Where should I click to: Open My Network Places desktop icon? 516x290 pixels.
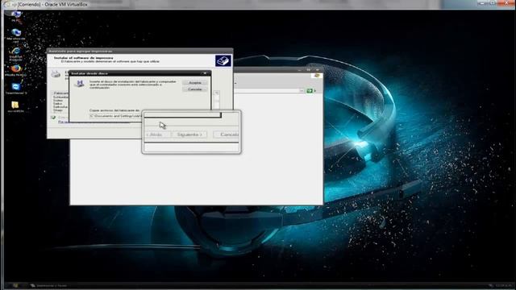tap(16, 35)
